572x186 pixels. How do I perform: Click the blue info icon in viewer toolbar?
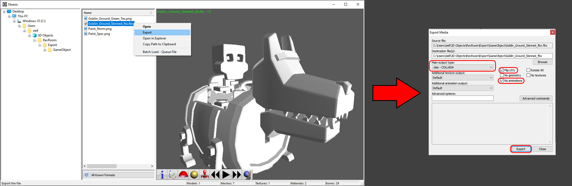[x=162, y=175]
